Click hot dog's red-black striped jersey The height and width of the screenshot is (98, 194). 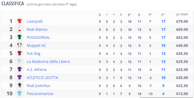[20, 53]
